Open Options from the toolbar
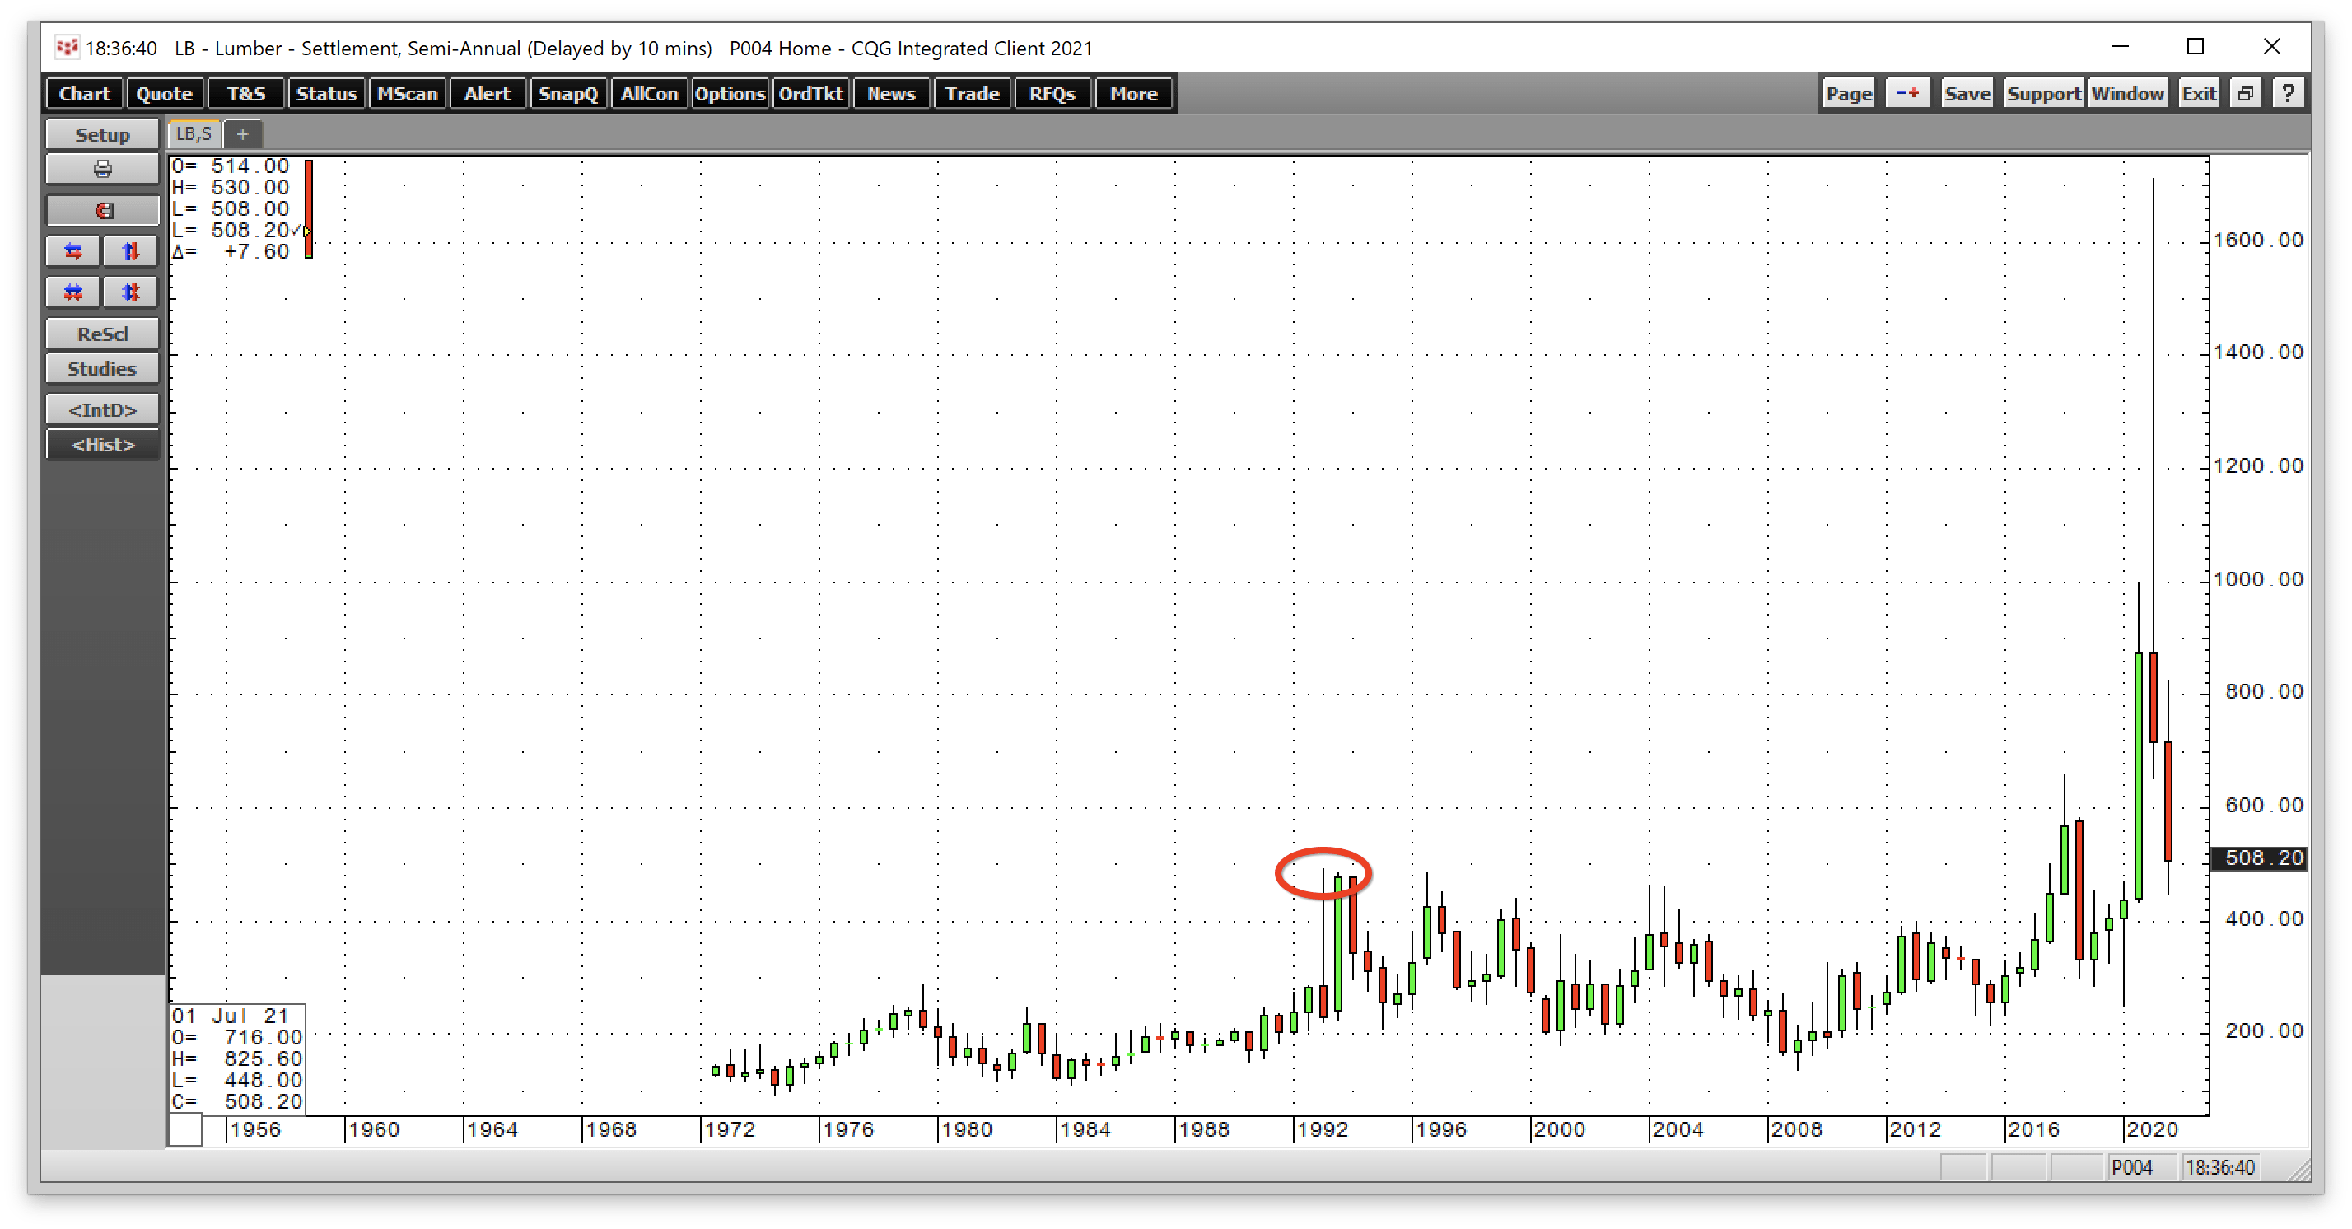The width and height of the screenshot is (2352, 1229). click(x=730, y=93)
